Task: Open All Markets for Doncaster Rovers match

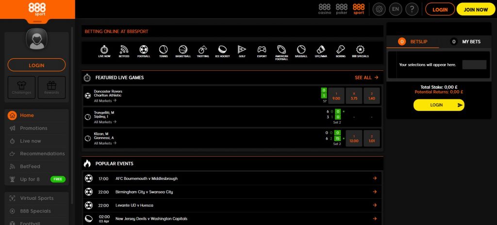Action: 105,101
